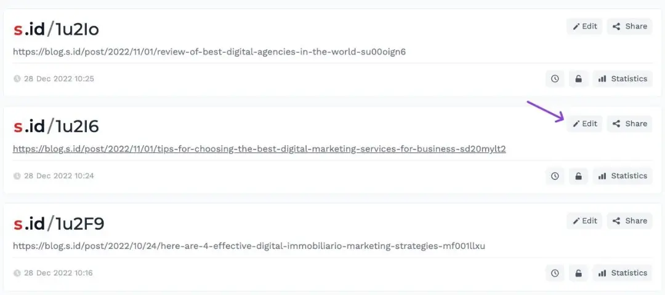Open the underlined digital-marketing-services blog URL
This screenshot has width=665, height=295.
[259, 149]
